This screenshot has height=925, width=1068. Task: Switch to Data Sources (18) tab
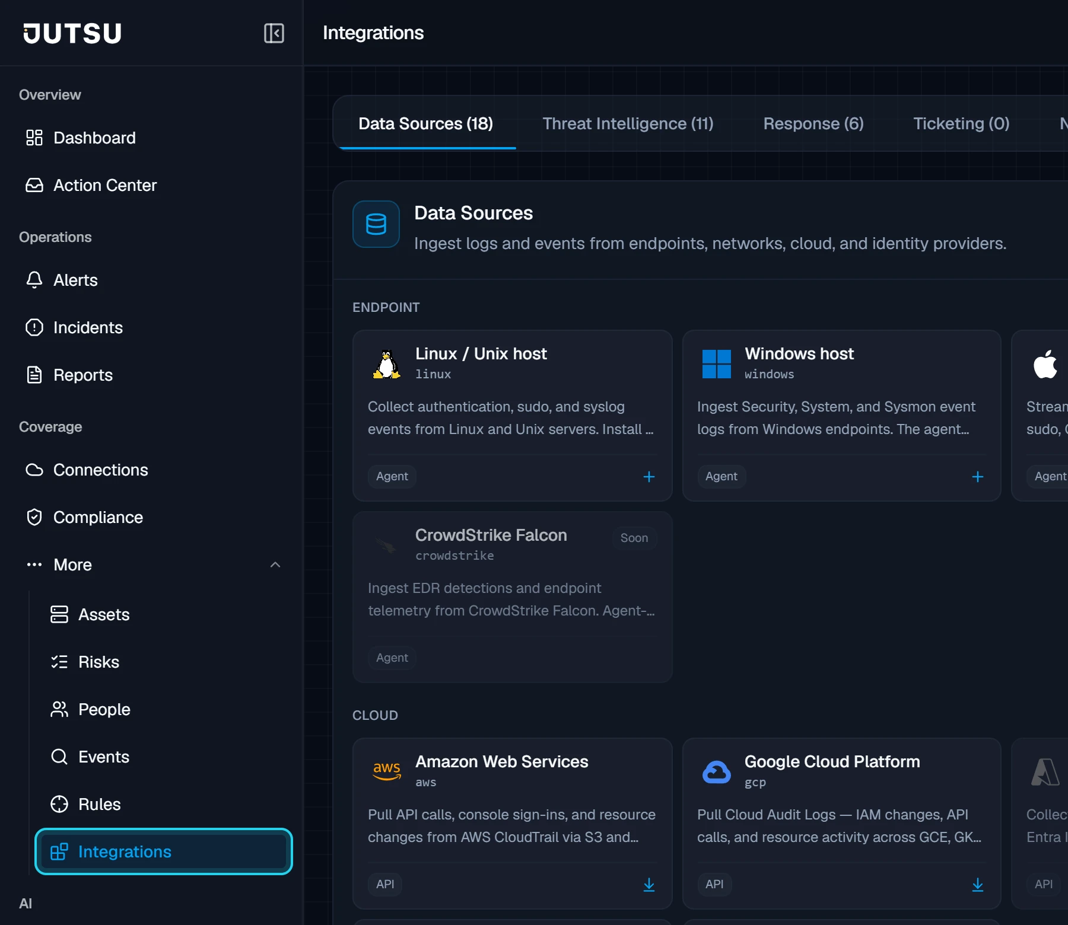pos(426,123)
